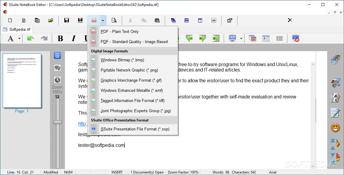Click the NUM status bar indicator
344x175 pixels.
tap(68, 172)
